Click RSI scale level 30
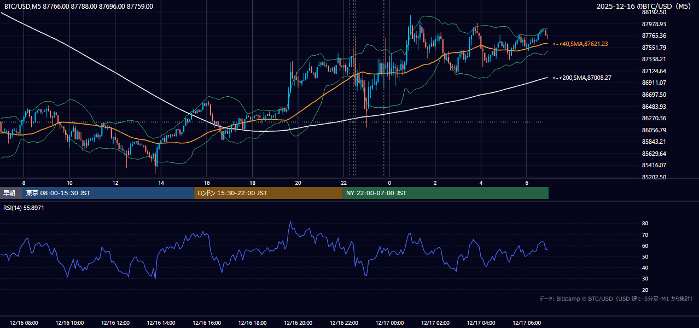699x328 pixels. 645,279
